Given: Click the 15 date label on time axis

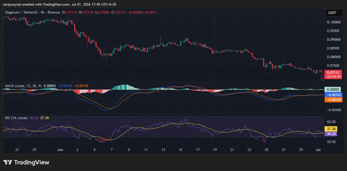Looking at the screenshot, I should (180, 150).
